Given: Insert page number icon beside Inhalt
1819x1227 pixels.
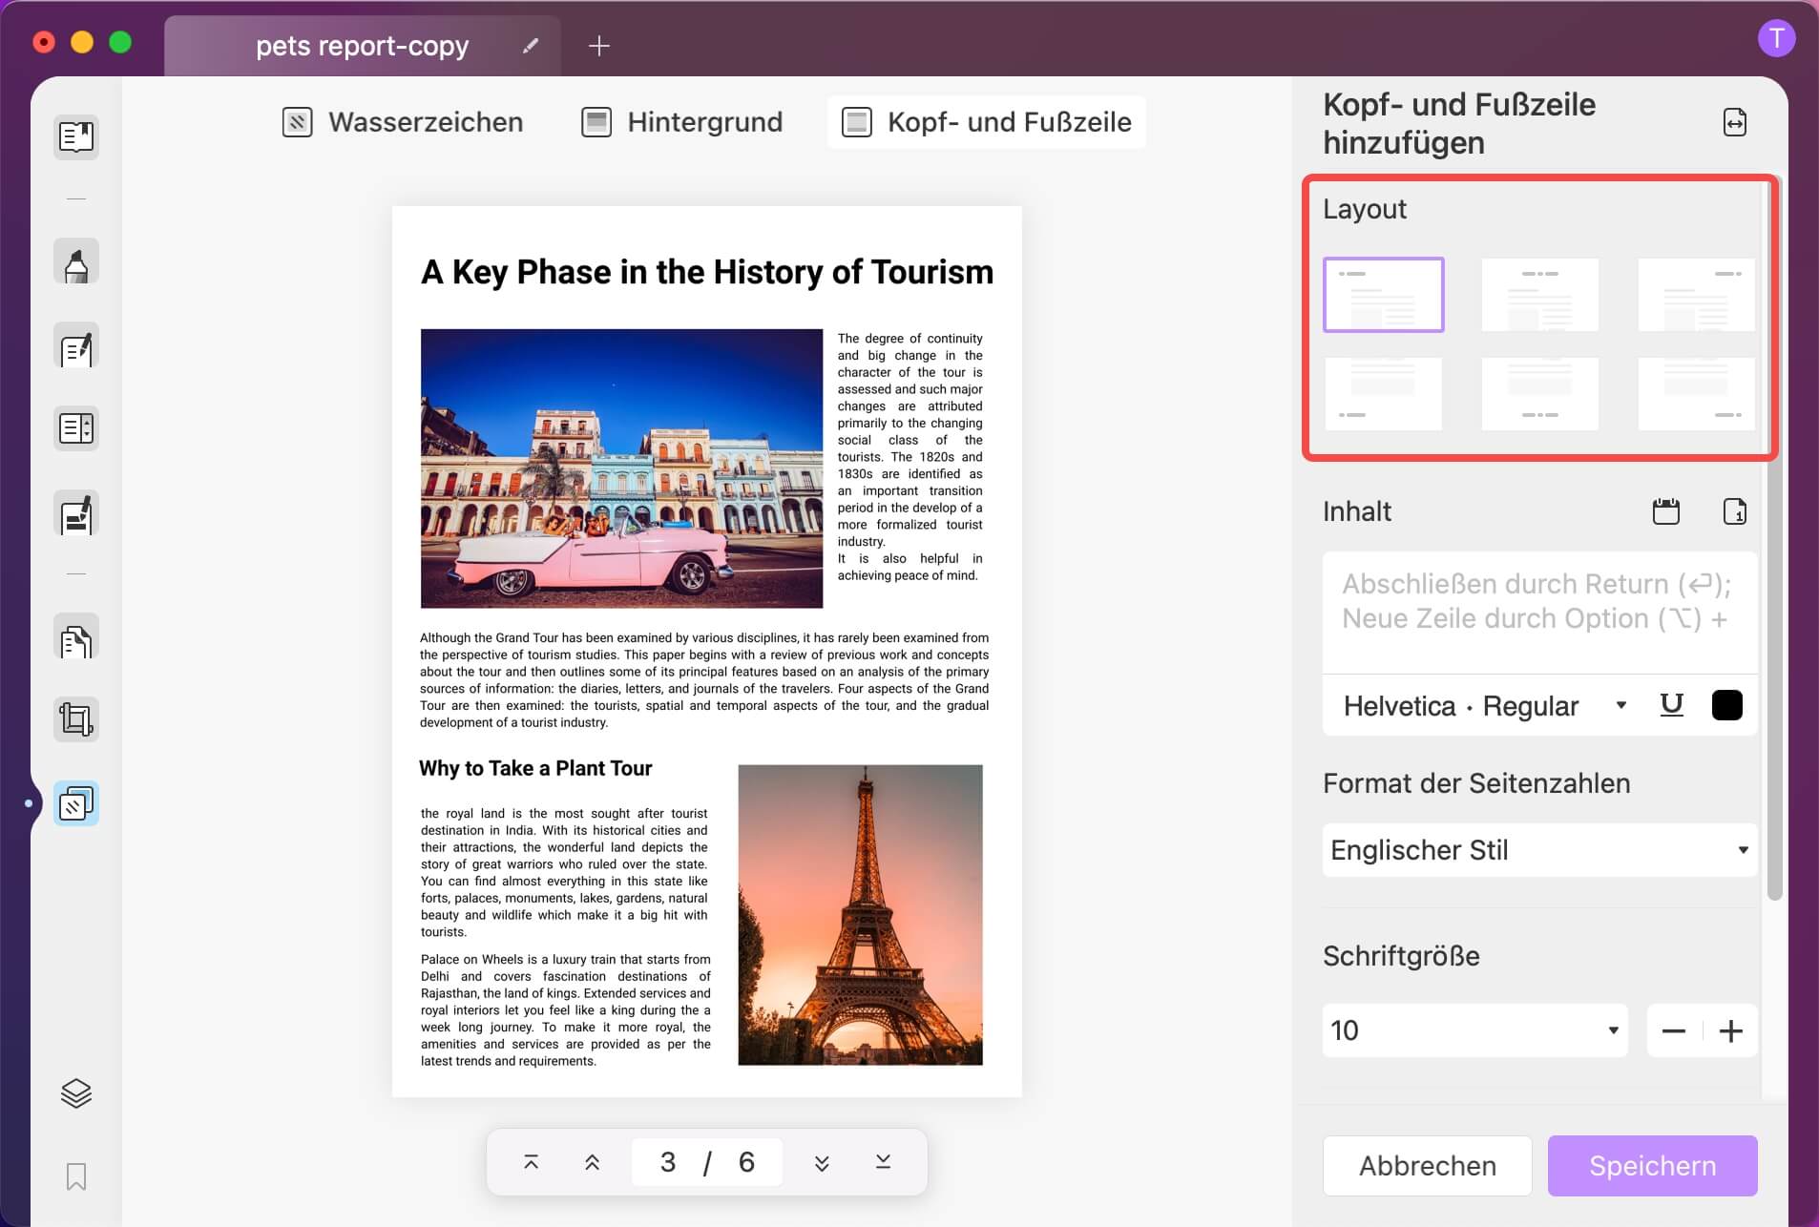Looking at the screenshot, I should pyautogui.click(x=1735, y=511).
